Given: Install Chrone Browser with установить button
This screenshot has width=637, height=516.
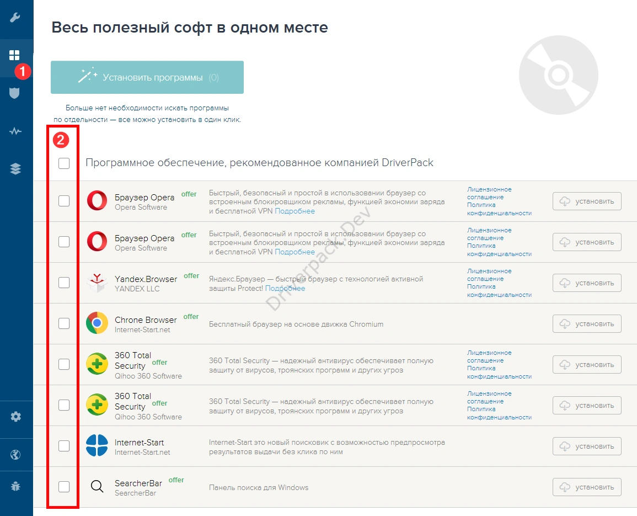Looking at the screenshot, I should click(587, 323).
